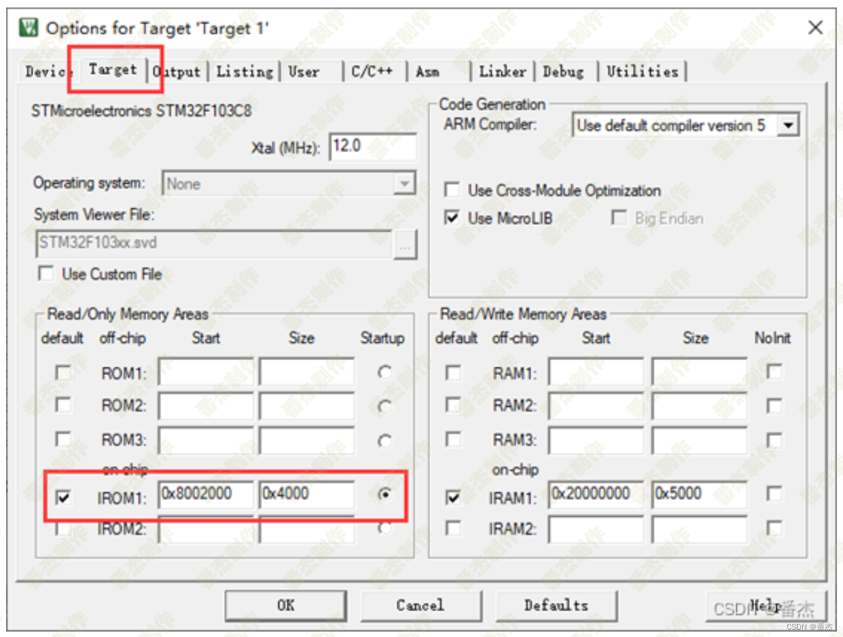843x637 pixels.
Task: Enable NoInit for RAM1
Action: (774, 371)
